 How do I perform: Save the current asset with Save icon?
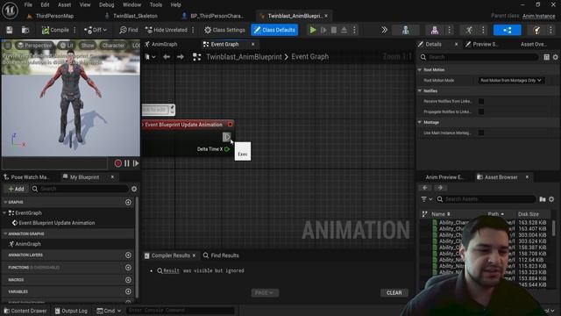pyautogui.click(x=10, y=30)
